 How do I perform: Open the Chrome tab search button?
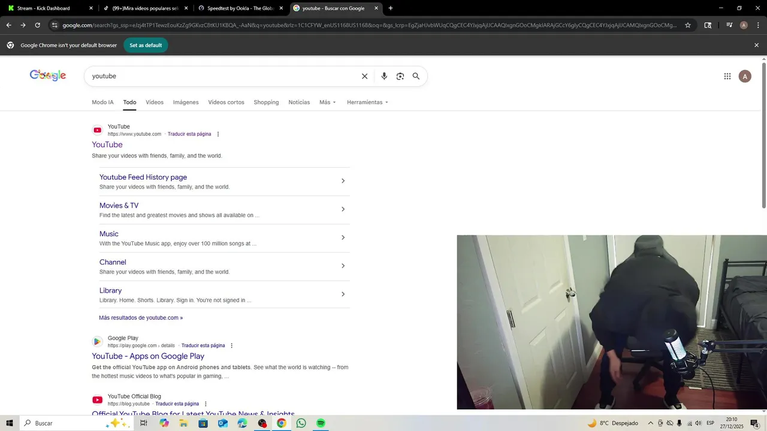pyautogui.click(x=708, y=25)
